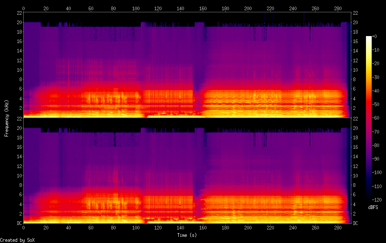Viewport: 386px width, 243px height.
Task: Click the upper channel spectrogram plot
Action: [187, 65]
